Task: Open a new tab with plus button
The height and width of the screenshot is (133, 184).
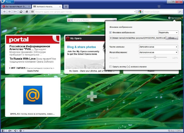Action: [x=67, y=6]
